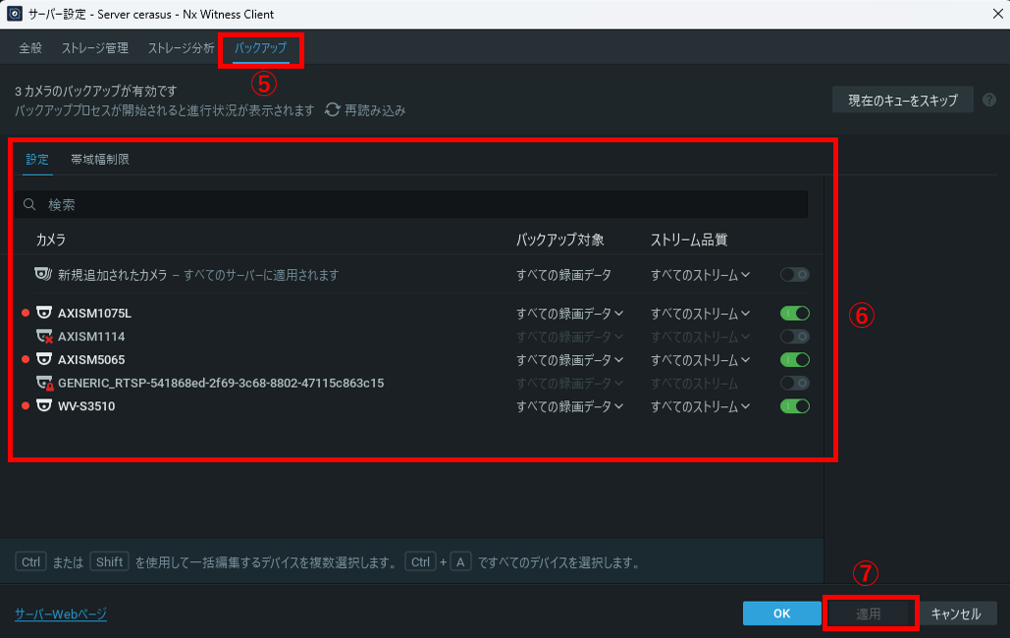This screenshot has height=638, width=1010.
Task: Switch to the ストレージ分析 tab
Action: pos(181,48)
